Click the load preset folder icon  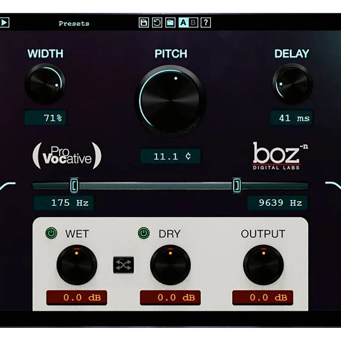click(170, 23)
